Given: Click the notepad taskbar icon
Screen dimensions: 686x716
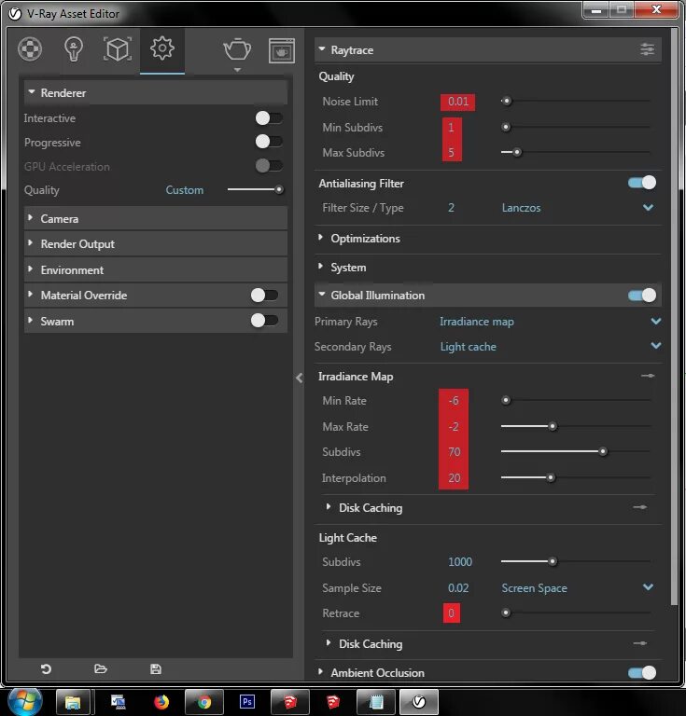Looking at the screenshot, I should (x=376, y=702).
